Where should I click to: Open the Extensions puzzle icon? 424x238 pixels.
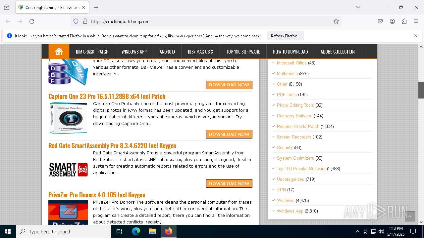click(x=404, y=21)
